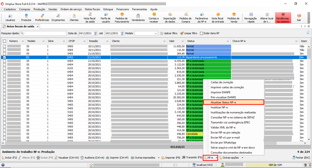The image size is (312, 168).
Task: Click Incluir (F2) button
Action: click(9, 158)
